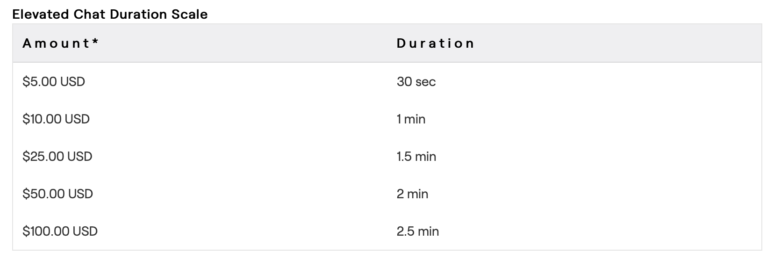The width and height of the screenshot is (774, 260).
Task: Click "USD" in the $100.00 row
Action: tap(85, 231)
